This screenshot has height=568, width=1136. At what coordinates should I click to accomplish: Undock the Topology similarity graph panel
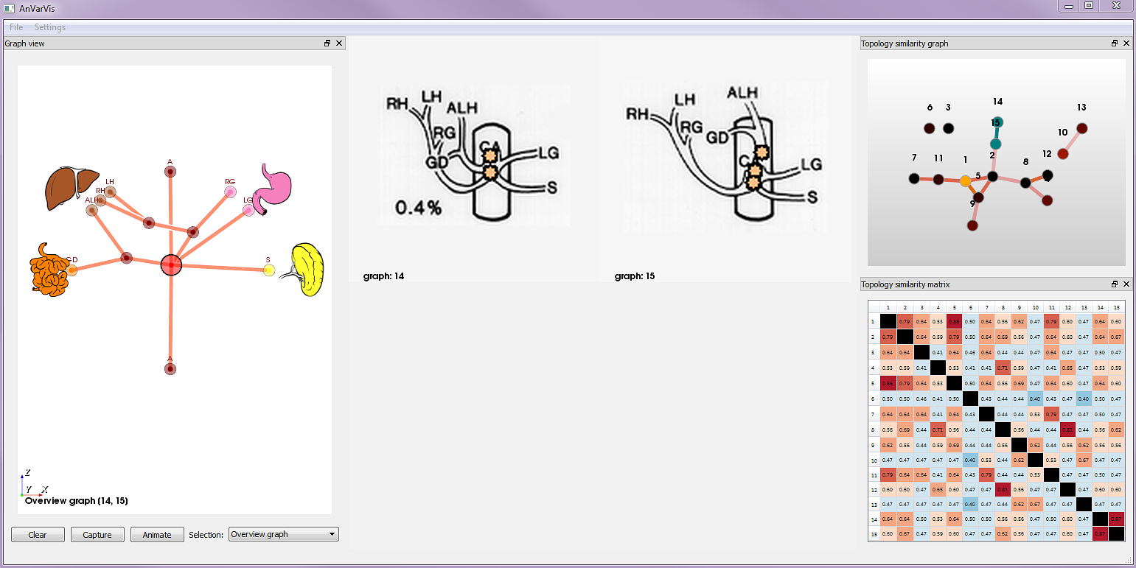tap(1115, 43)
